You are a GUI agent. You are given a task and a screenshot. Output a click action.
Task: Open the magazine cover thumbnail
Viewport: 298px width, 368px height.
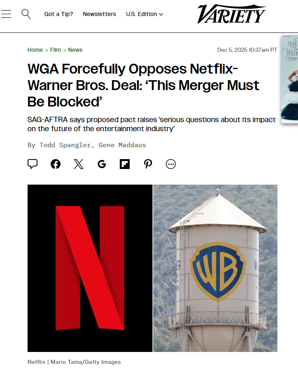(289, 79)
